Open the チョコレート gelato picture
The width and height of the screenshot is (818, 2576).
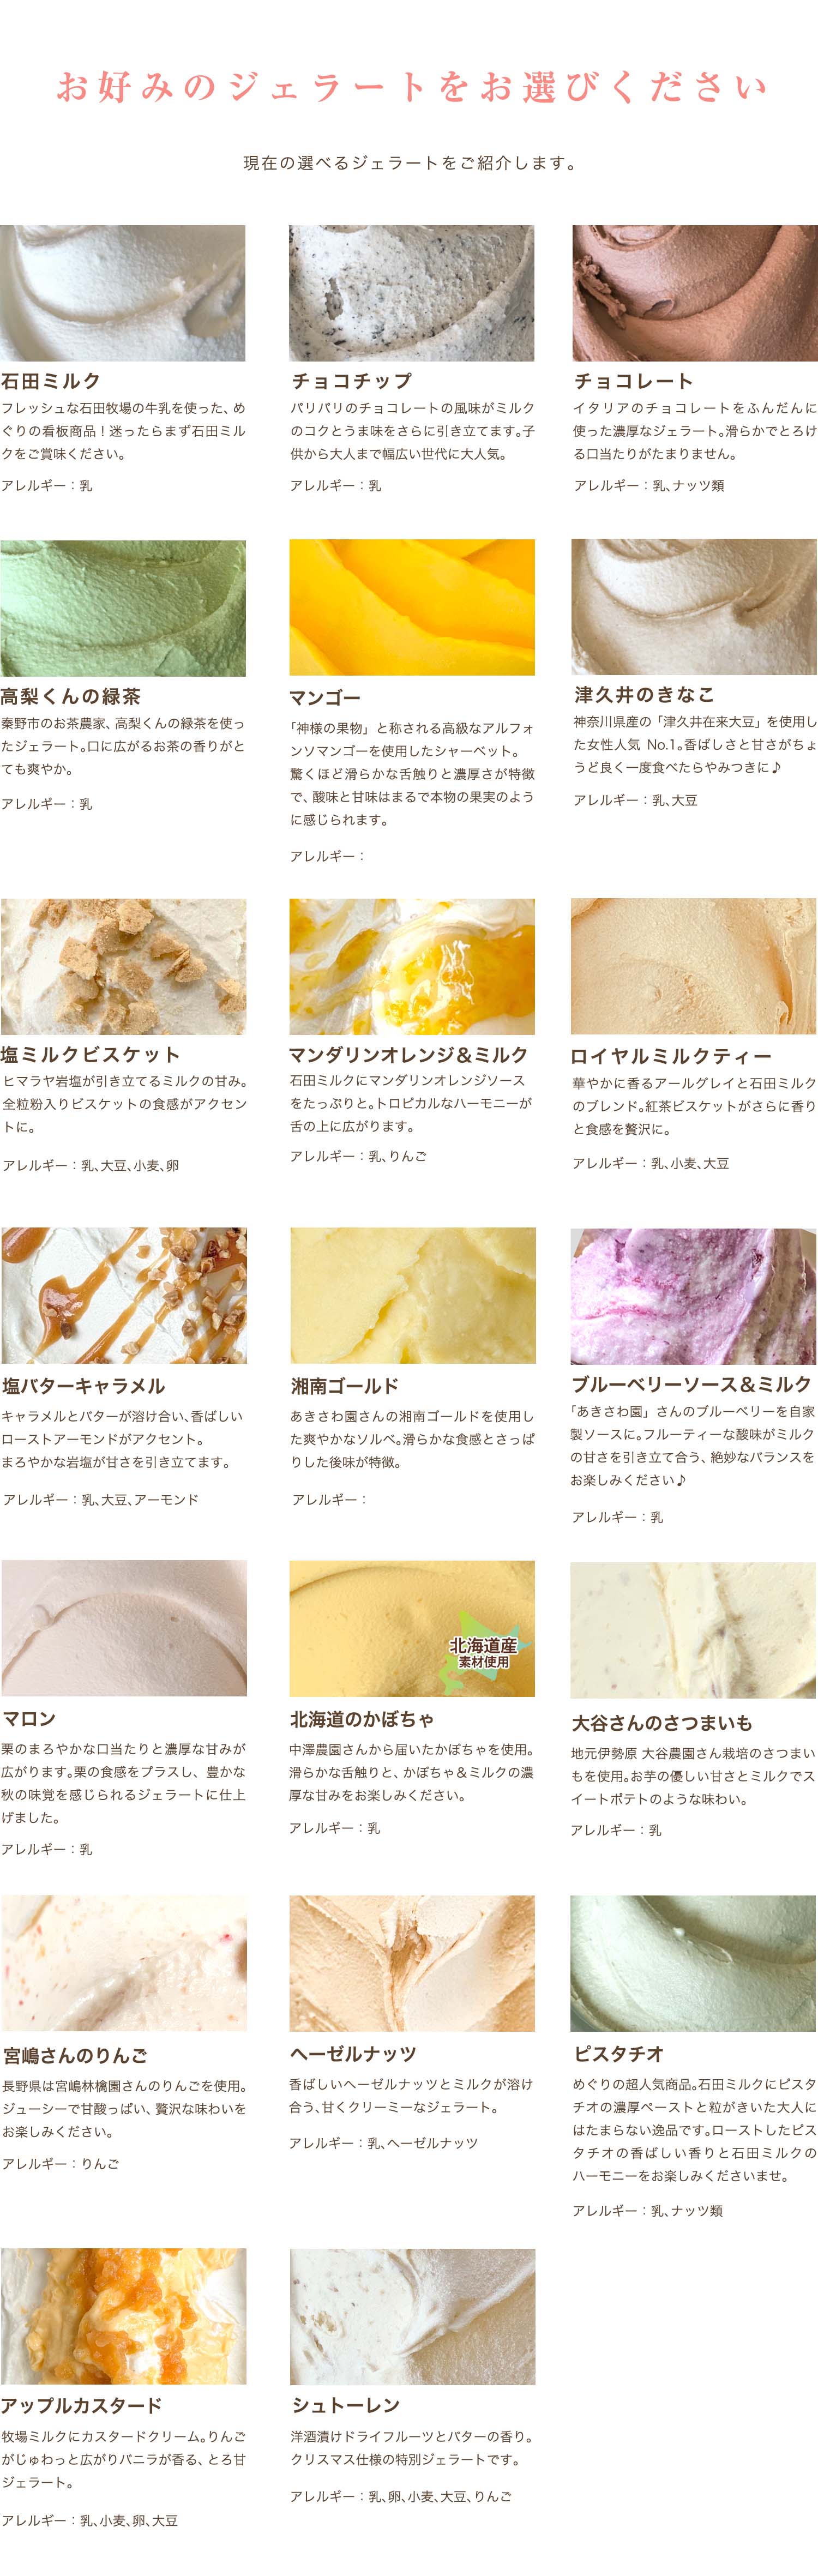(695, 293)
